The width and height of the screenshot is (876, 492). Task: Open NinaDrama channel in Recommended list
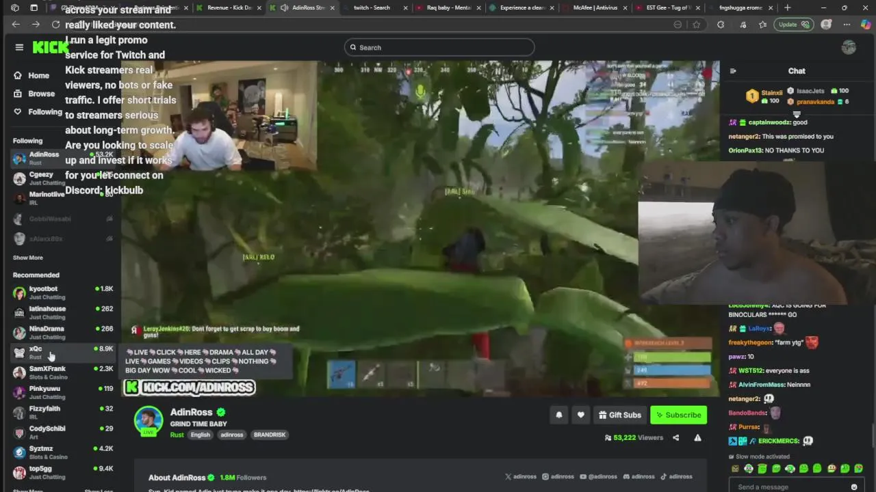pos(63,332)
